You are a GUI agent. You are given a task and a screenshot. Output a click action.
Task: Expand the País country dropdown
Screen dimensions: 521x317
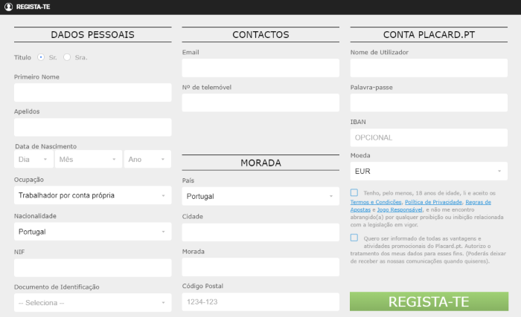260,196
